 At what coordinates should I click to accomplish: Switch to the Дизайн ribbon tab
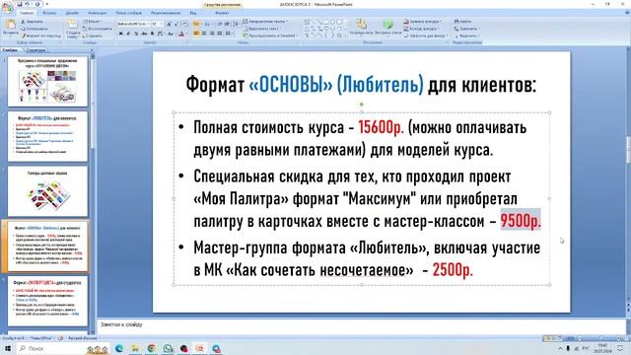click(x=72, y=13)
